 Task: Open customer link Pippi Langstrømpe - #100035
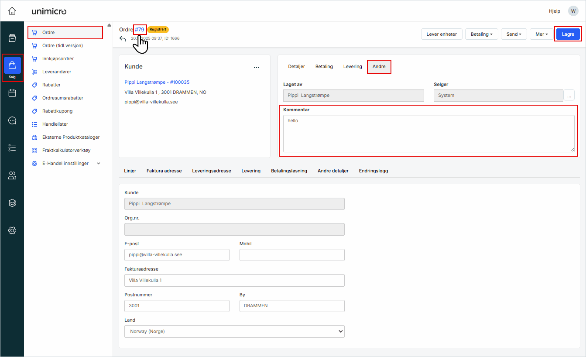click(x=157, y=82)
